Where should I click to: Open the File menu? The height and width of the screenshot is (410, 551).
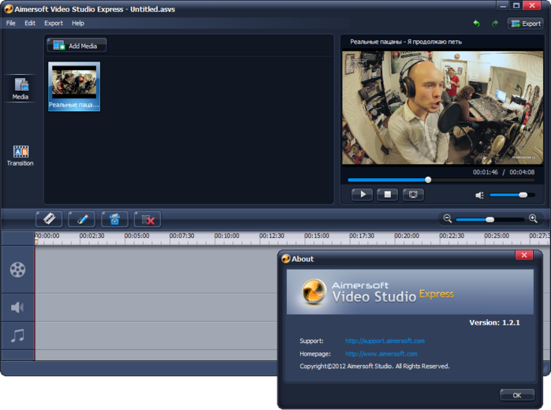[10, 23]
